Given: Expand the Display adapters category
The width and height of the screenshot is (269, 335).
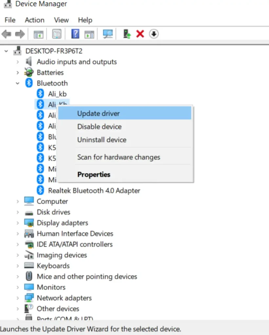Looking at the screenshot, I should [18, 223].
